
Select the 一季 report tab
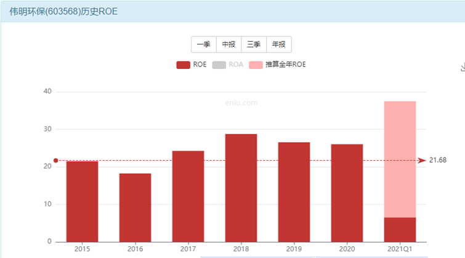(x=204, y=44)
